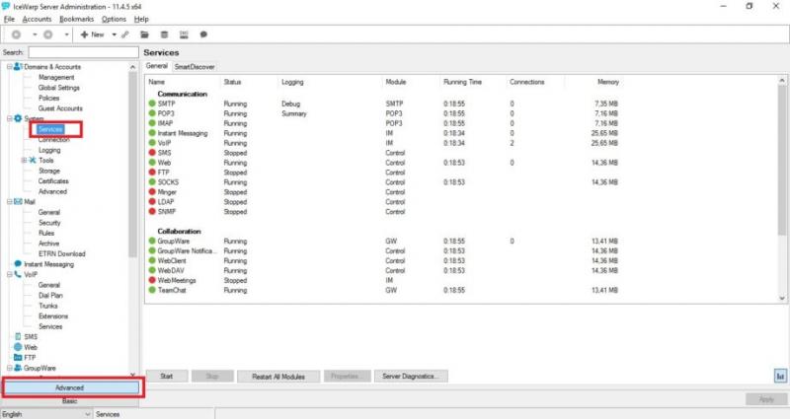This screenshot has height=419, width=790.
Task: Click the Start button
Action: coord(167,377)
